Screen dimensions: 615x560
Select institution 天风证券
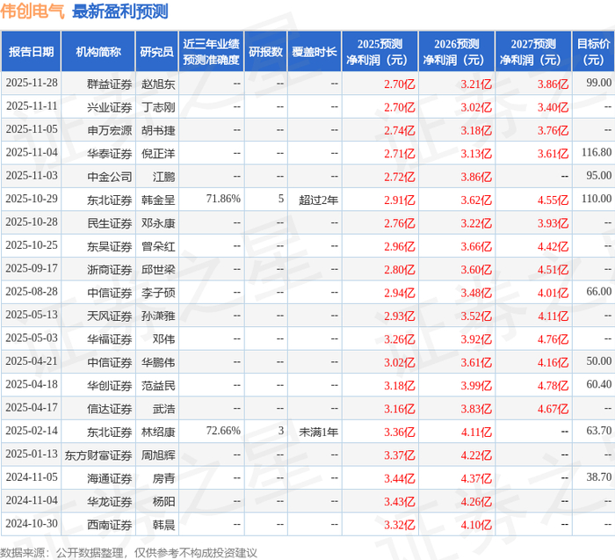tap(110, 316)
